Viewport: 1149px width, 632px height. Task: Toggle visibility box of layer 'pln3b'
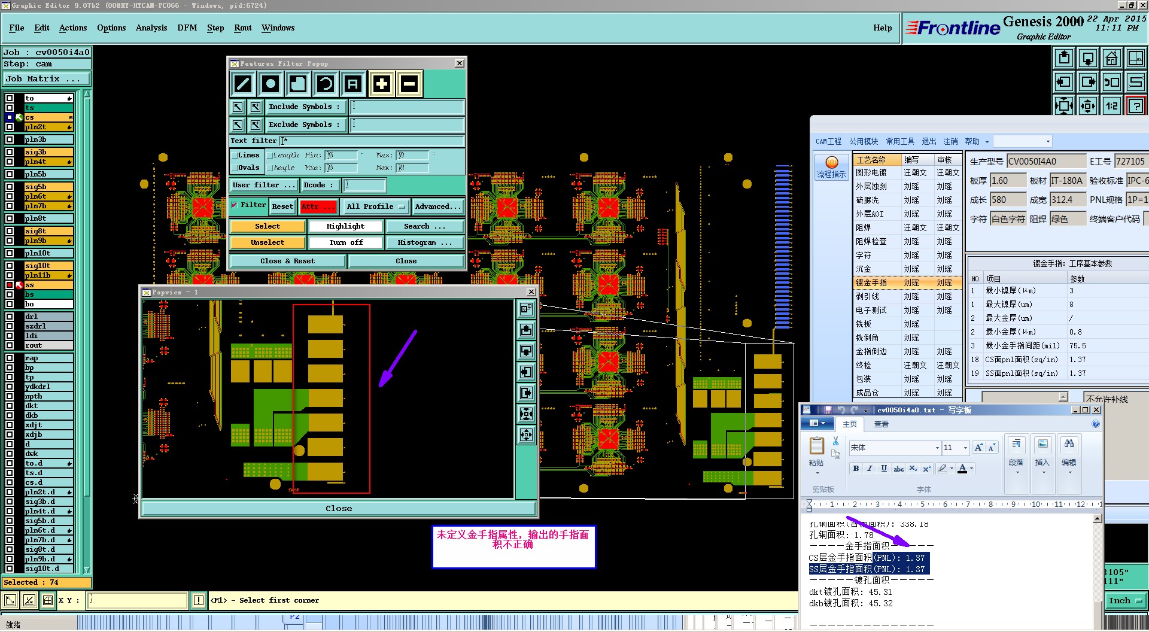point(10,139)
